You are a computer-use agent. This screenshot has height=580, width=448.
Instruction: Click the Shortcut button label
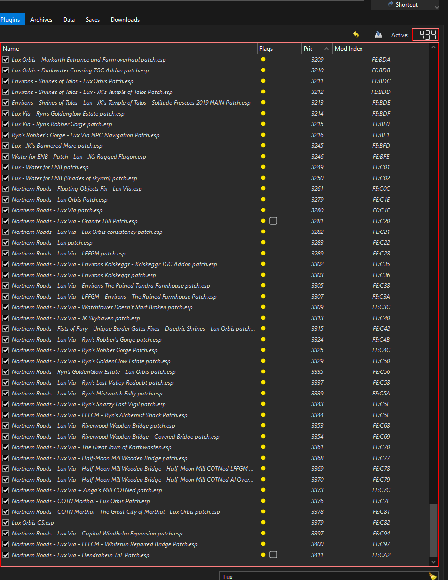point(406,4)
